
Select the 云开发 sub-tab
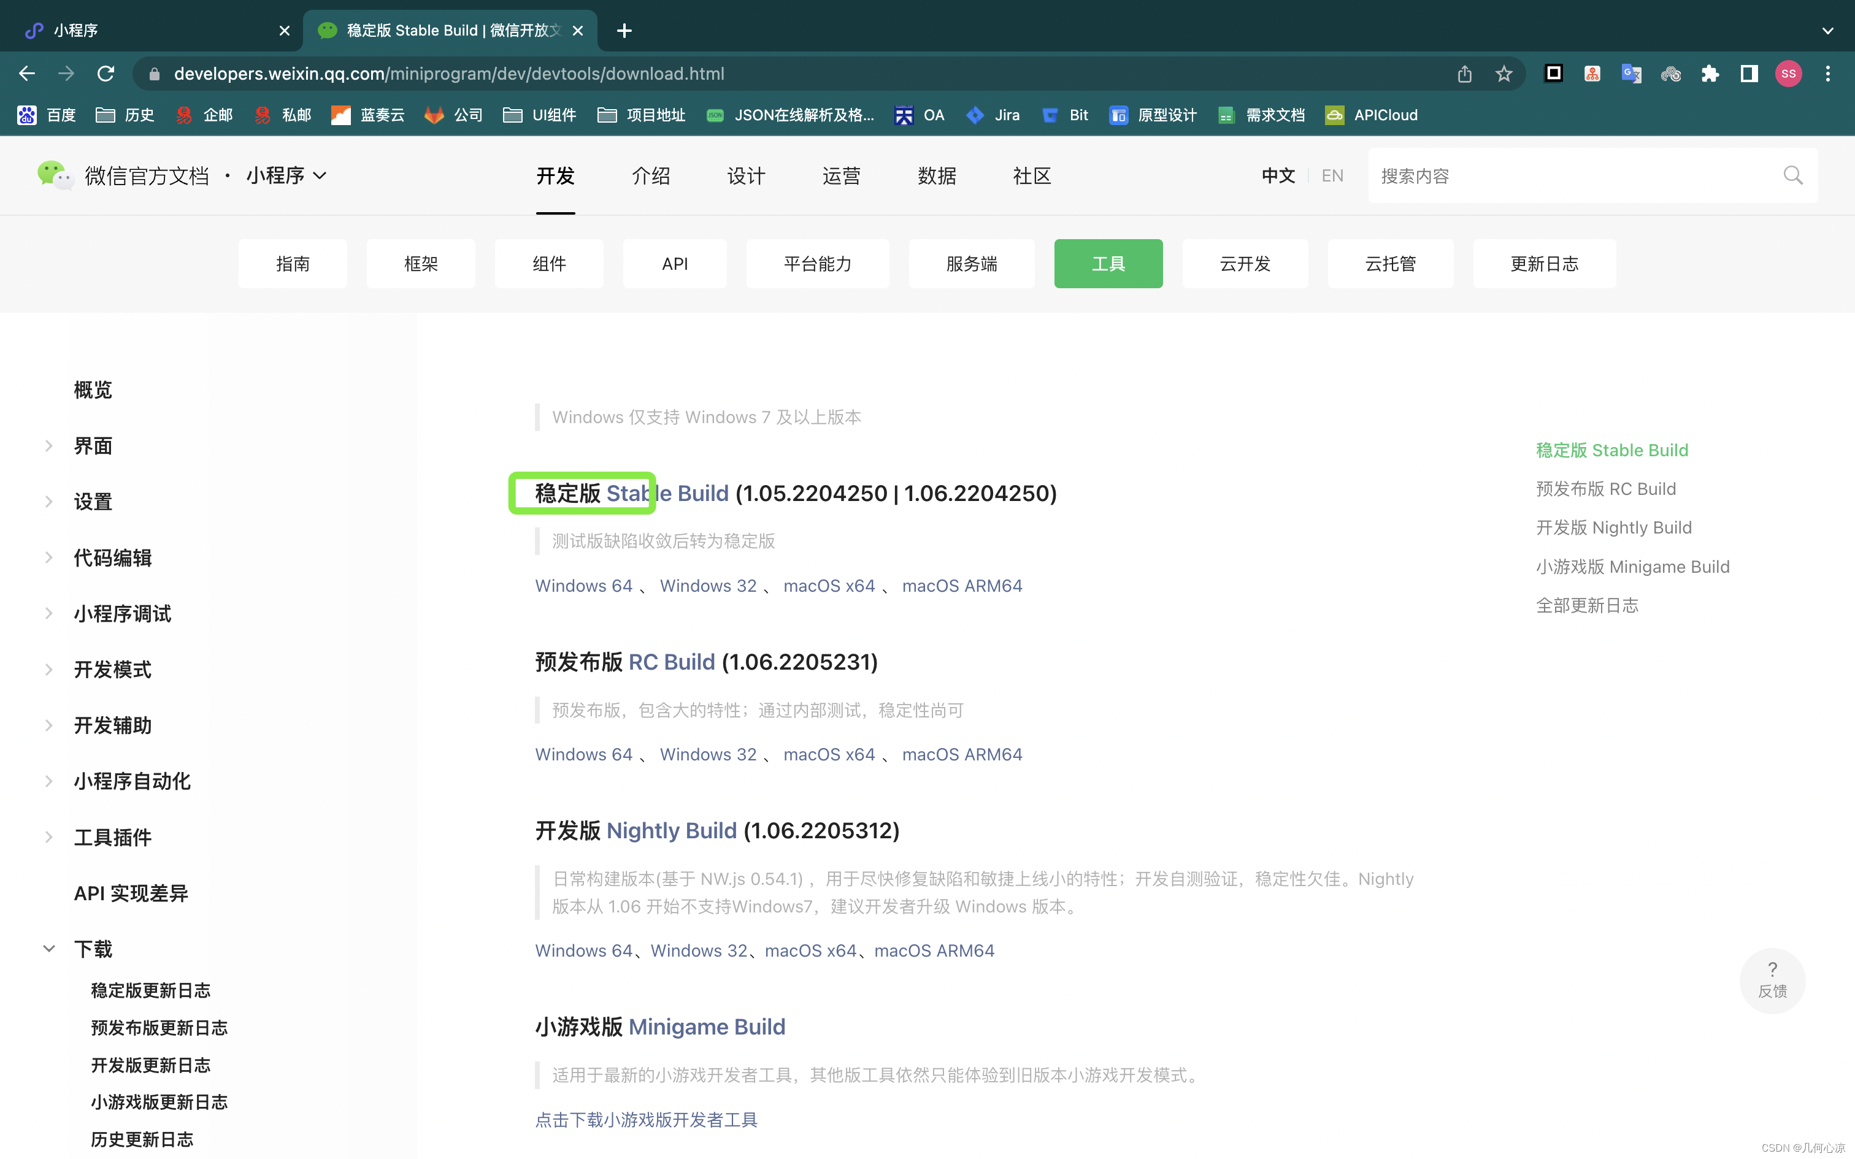(1245, 264)
